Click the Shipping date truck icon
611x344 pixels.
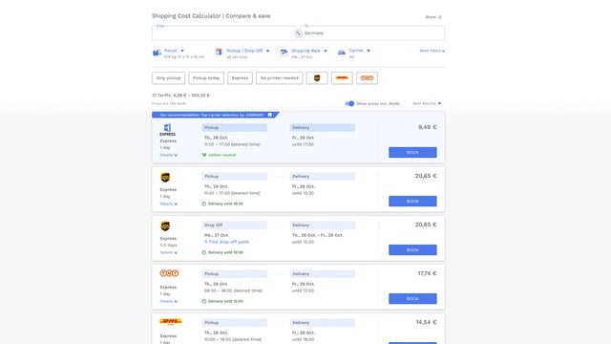coord(284,52)
